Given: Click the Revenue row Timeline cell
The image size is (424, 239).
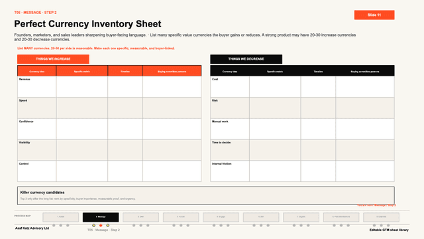Looking at the screenshot, I should click(125, 87).
